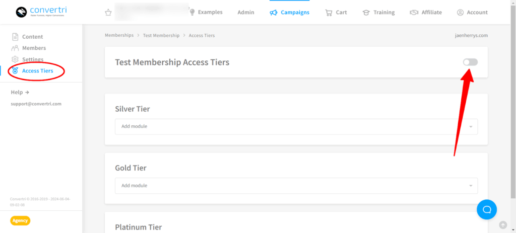Open the Admin menu
Image resolution: width=516 pixels, height=233 pixels.
[246, 13]
